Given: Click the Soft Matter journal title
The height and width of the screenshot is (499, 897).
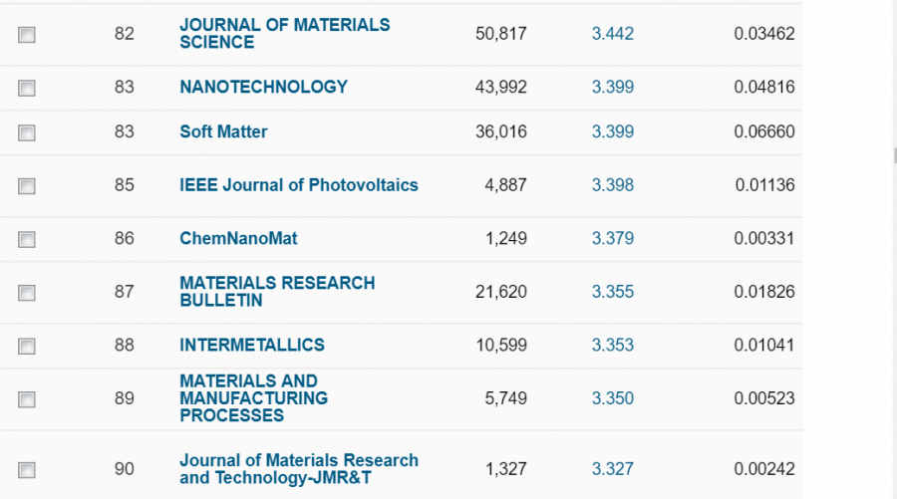Looking at the screenshot, I should [x=223, y=131].
